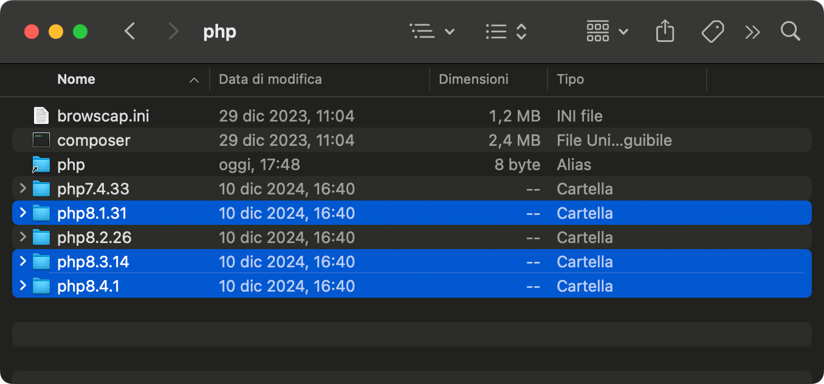Go forward with the right chevron
Screen dimensions: 824x384
(x=174, y=31)
